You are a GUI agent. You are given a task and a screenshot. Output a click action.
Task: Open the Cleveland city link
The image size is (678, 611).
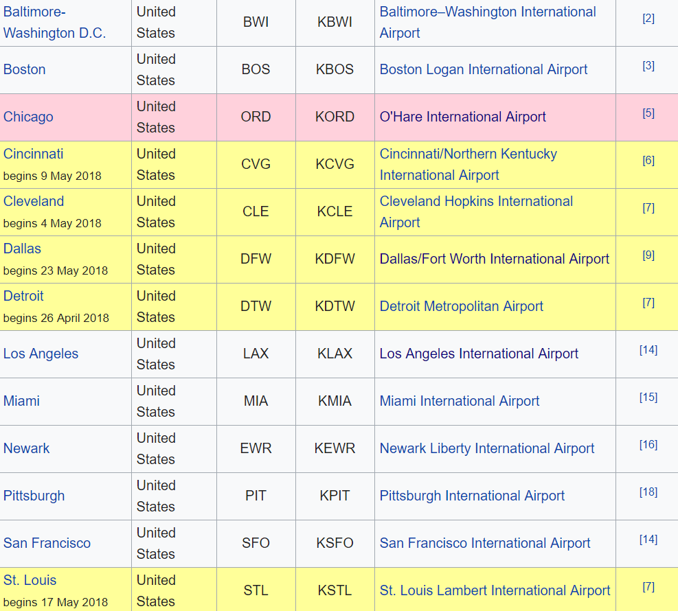[x=33, y=201]
